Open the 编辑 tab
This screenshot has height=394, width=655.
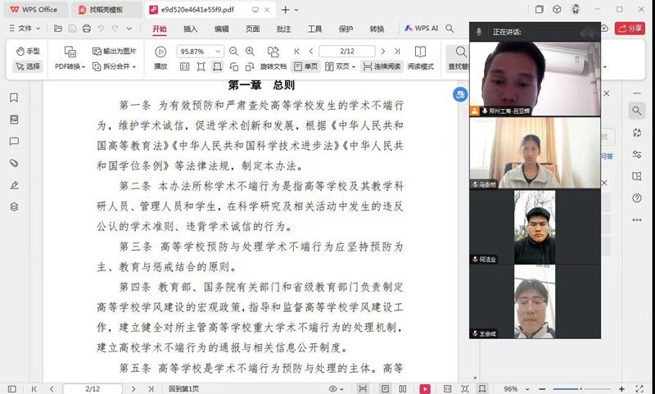tap(221, 29)
